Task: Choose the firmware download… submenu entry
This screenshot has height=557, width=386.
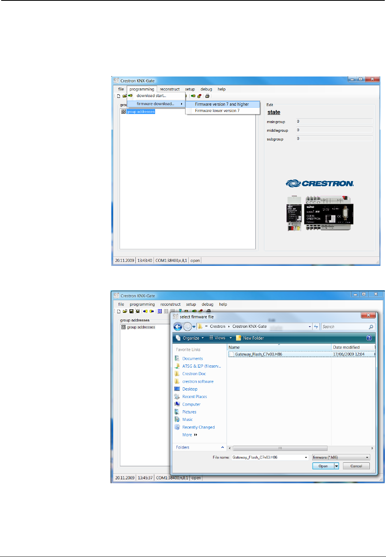Action: 156,104
